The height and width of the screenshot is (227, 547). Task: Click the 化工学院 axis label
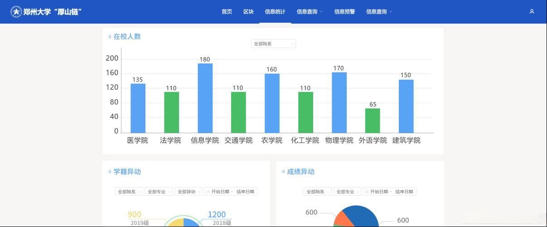[305, 140]
